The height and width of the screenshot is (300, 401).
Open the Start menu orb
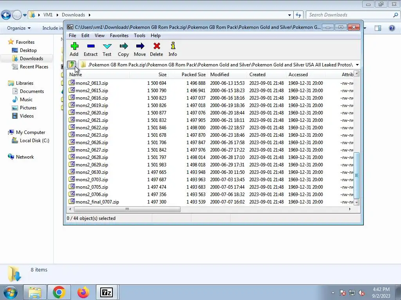(x=10, y=292)
